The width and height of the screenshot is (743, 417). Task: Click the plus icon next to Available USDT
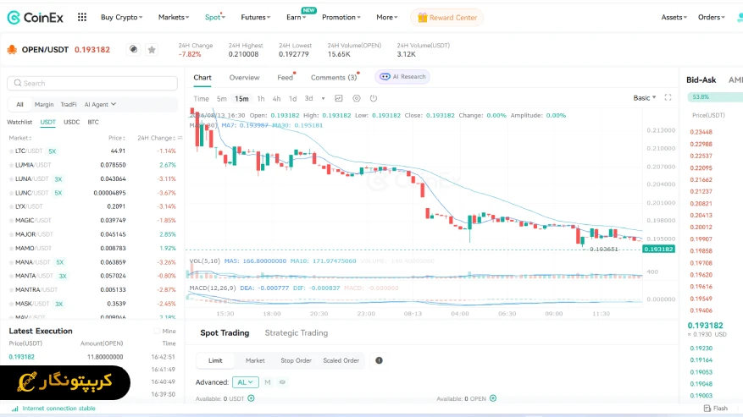point(251,398)
